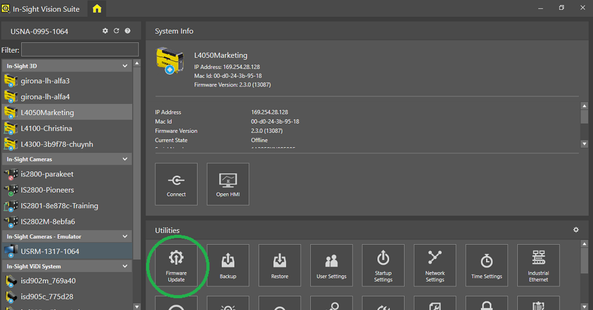
Task: Click the USNA-0995-1064 host name
Action: (x=39, y=32)
